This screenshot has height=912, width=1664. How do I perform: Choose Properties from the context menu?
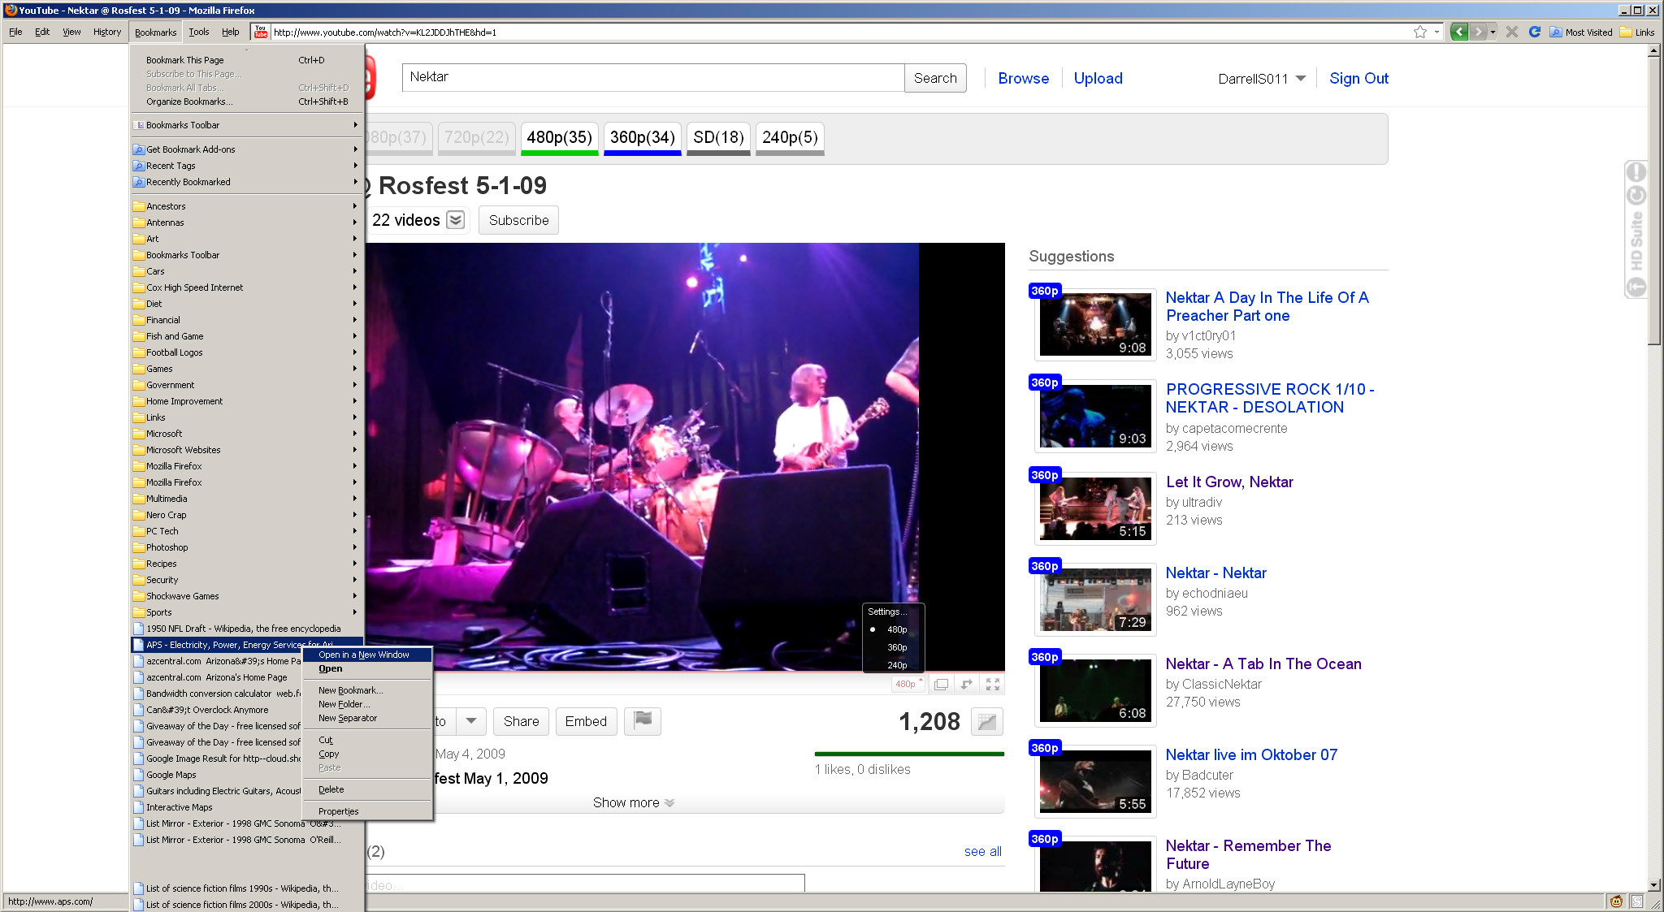366,811
